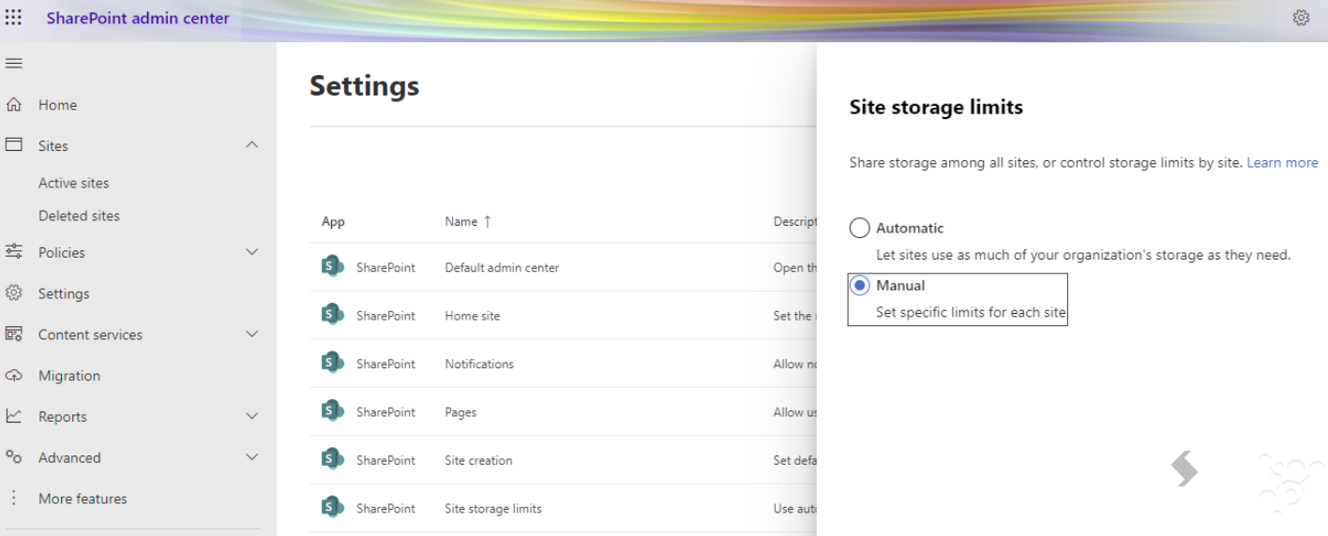
Task: Open the app launcher waffle icon
Action: (x=13, y=18)
